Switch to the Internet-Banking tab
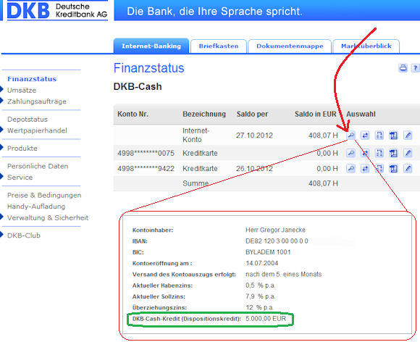 [x=151, y=46]
